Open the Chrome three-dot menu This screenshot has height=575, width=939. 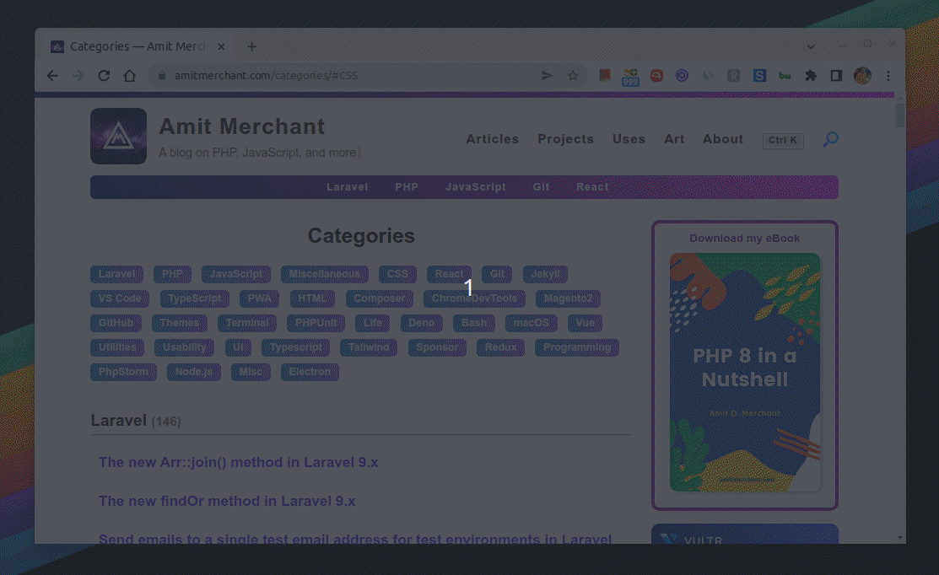(x=888, y=75)
